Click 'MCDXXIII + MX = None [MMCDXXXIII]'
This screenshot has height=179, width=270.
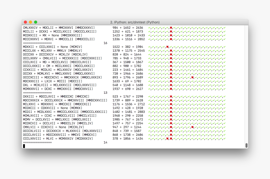click(52, 35)
